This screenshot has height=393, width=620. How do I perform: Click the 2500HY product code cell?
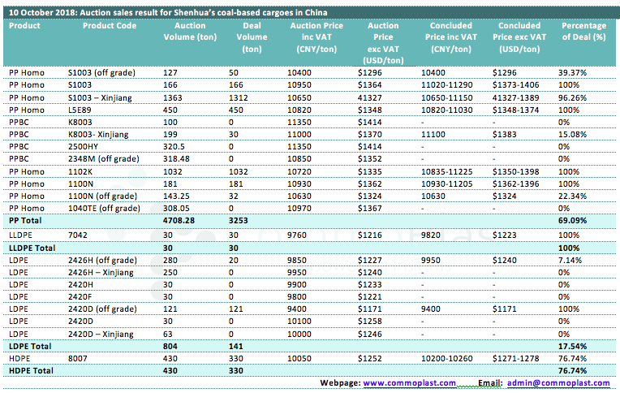(x=84, y=146)
